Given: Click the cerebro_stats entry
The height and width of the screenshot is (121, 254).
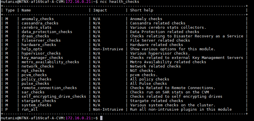Looking at the screenshot, I should [36, 28].
